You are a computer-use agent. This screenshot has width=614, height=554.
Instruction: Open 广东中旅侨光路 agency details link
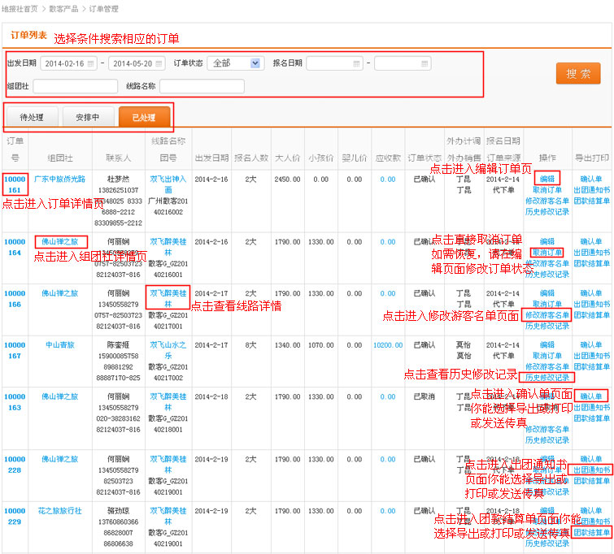click(60, 178)
